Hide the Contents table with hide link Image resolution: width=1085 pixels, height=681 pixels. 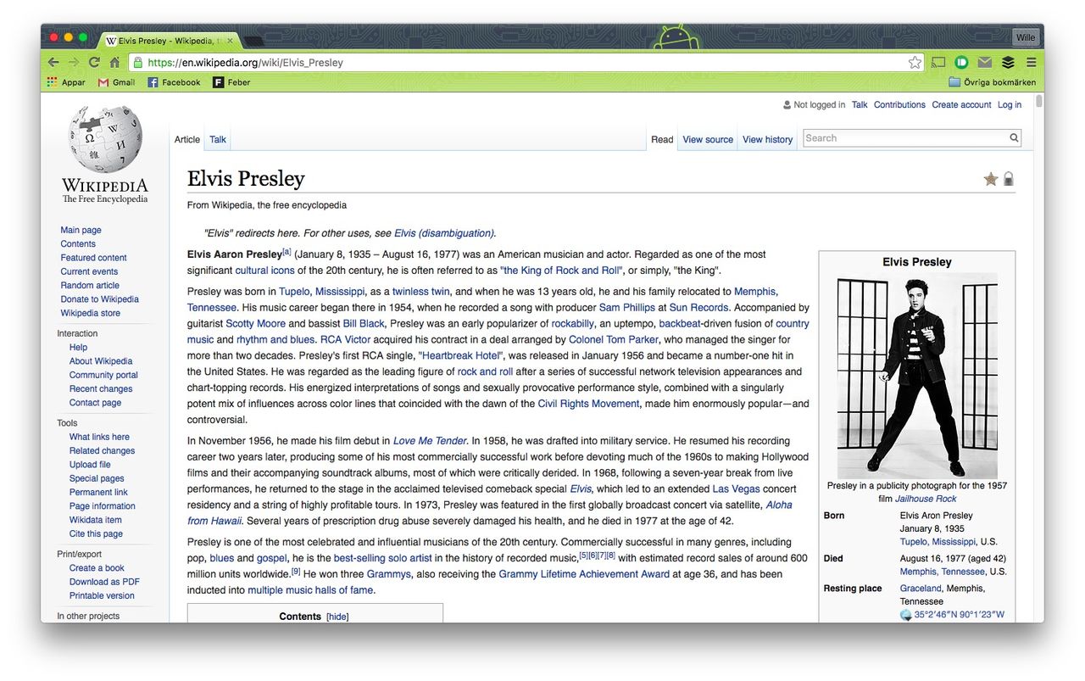tap(337, 617)
